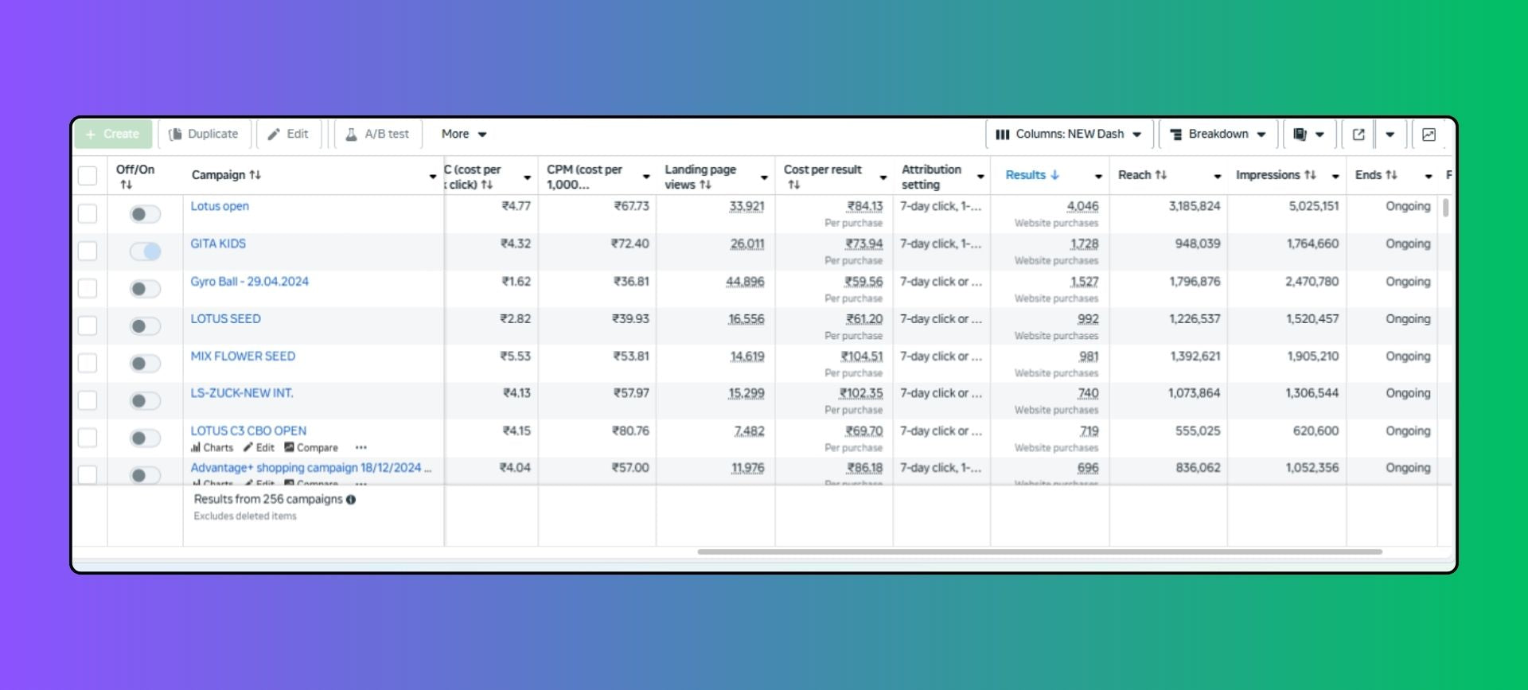Open three-dot menu for LOTUS C3 CBO OPEN
The height and width of the screenshot is (690, 1528).
[x=361, y=448]
